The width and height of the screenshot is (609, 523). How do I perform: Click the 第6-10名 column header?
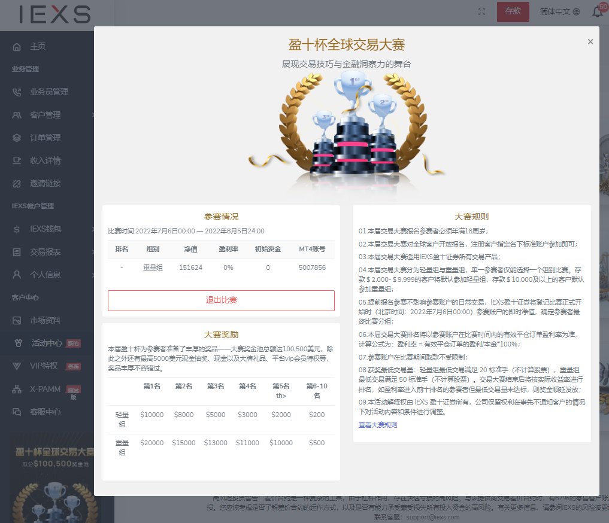click(317, 391)
